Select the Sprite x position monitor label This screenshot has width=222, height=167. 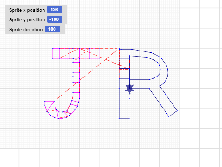(x=27, y=10)
